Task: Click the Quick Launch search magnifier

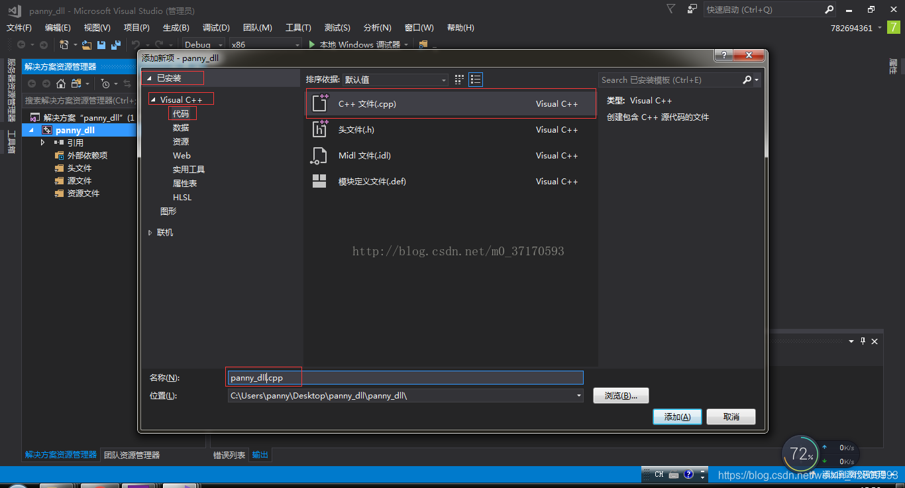Action: click(x=829, y=9)
